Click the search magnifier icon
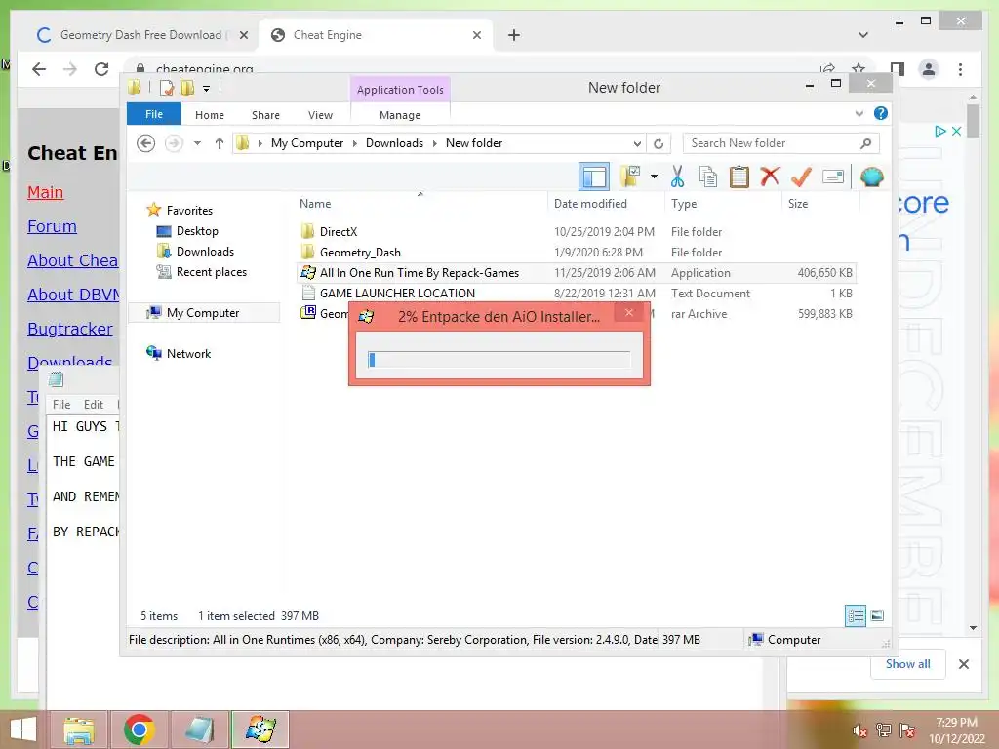This screenshot has width=999, height=749. [865, 143]
